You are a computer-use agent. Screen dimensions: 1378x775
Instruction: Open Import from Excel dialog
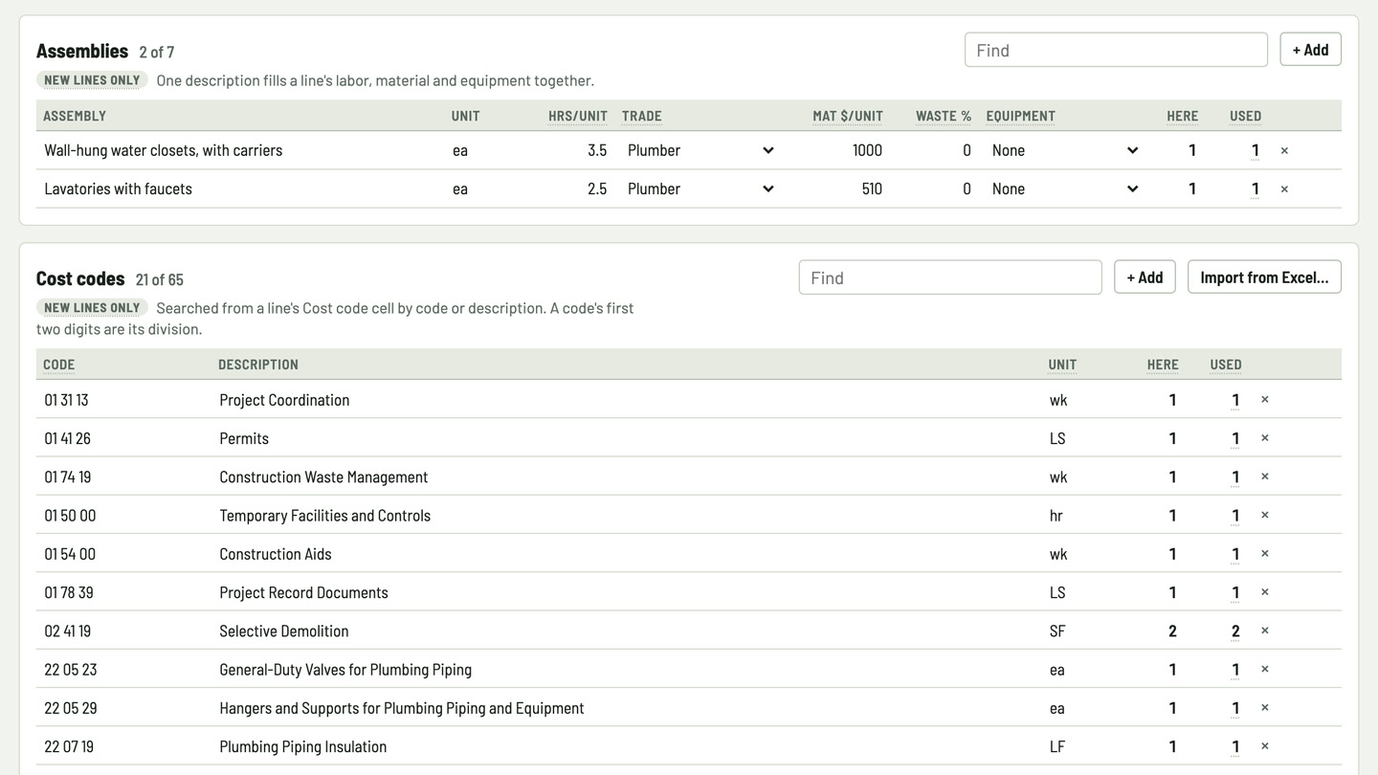coord(1264,277)
